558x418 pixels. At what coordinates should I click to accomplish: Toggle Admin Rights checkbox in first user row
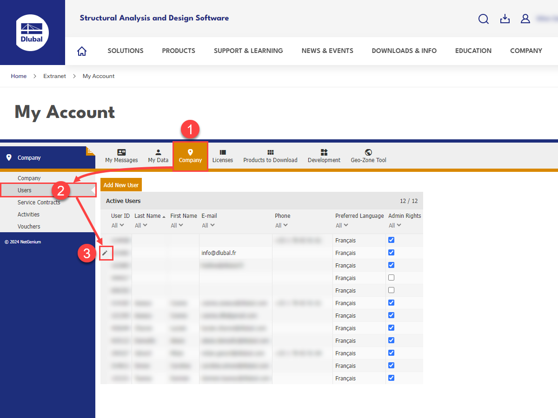click(x=391, y=240)
